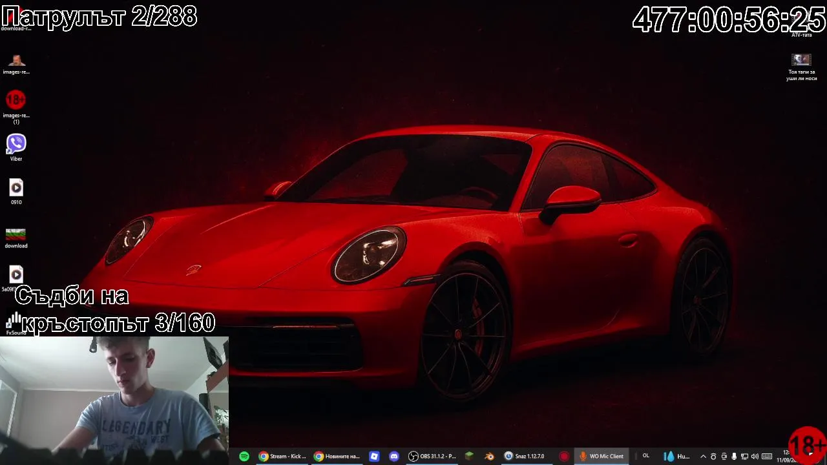The height and width of the screenshot is (465, 827).
Task: Open the Viber desktop shortcut
Action: (x=16, y=148)
